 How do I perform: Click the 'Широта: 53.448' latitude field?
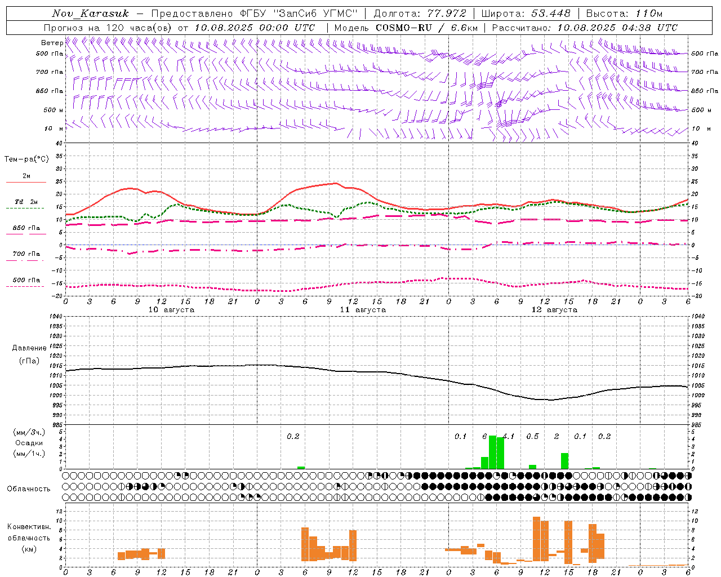(x=526, y=13)
